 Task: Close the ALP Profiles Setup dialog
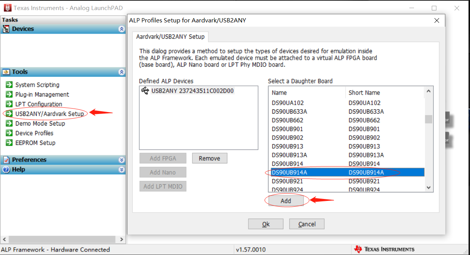click(x=437, y=20)
